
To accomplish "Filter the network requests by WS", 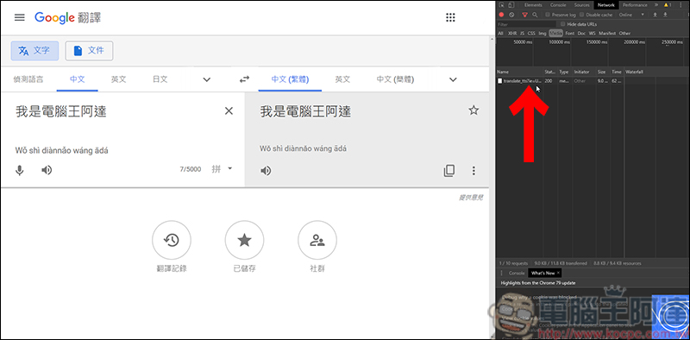I will point(593,33).
